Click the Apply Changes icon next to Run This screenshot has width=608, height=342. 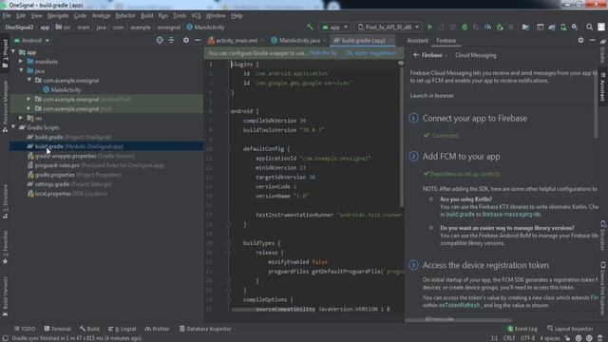[441, 28]
